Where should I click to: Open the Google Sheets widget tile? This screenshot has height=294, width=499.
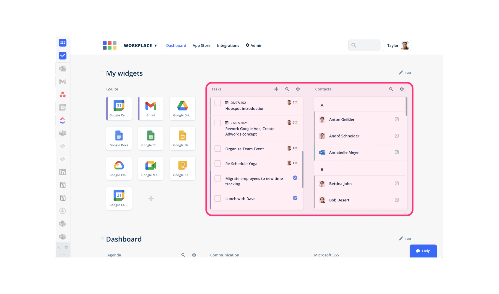click(x=151, y=138)
